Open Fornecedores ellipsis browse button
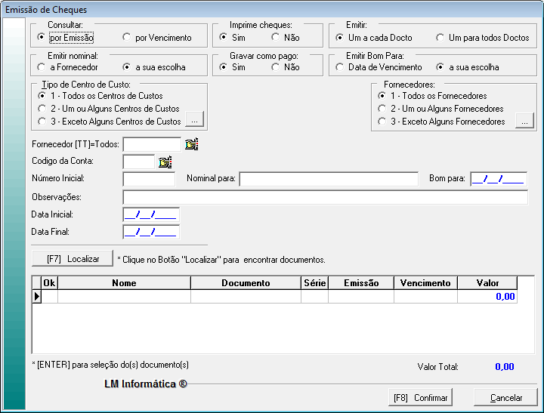This screenshot has height=413, width=544. tap(523, 121)
